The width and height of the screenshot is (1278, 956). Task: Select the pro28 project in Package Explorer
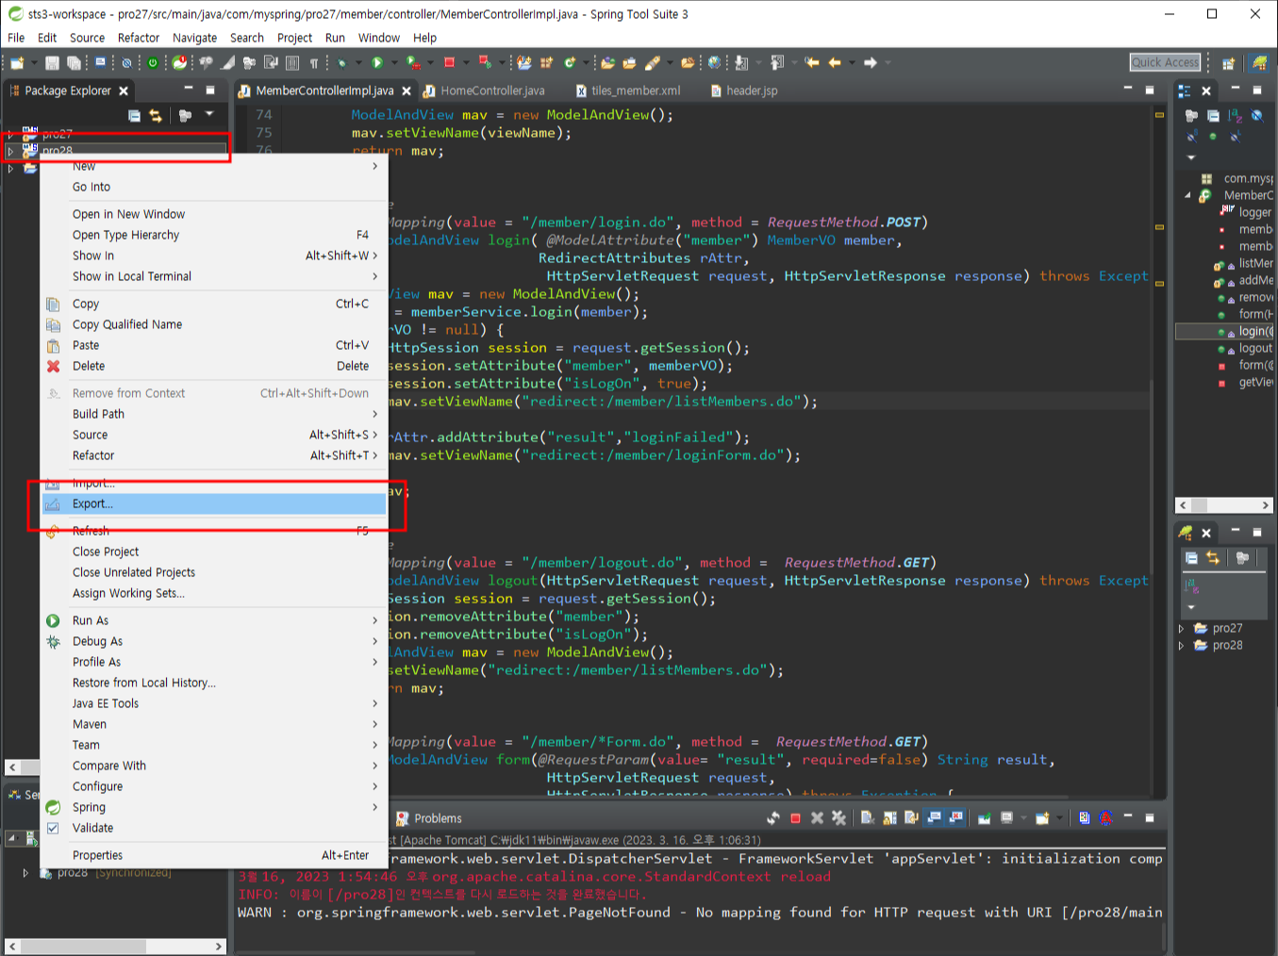pos(57,151)
